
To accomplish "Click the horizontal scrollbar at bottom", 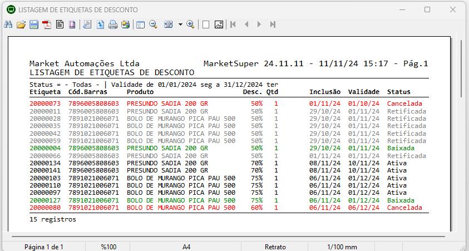I will pyautogui.click(x=228, y=237).
